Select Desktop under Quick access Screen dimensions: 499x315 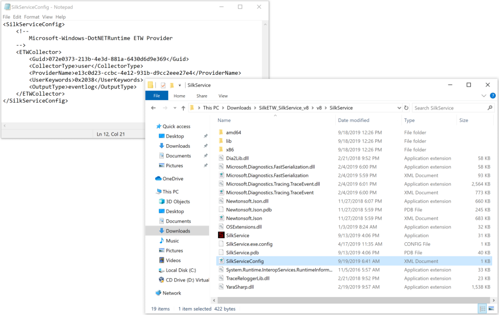(x=175, y=136)
